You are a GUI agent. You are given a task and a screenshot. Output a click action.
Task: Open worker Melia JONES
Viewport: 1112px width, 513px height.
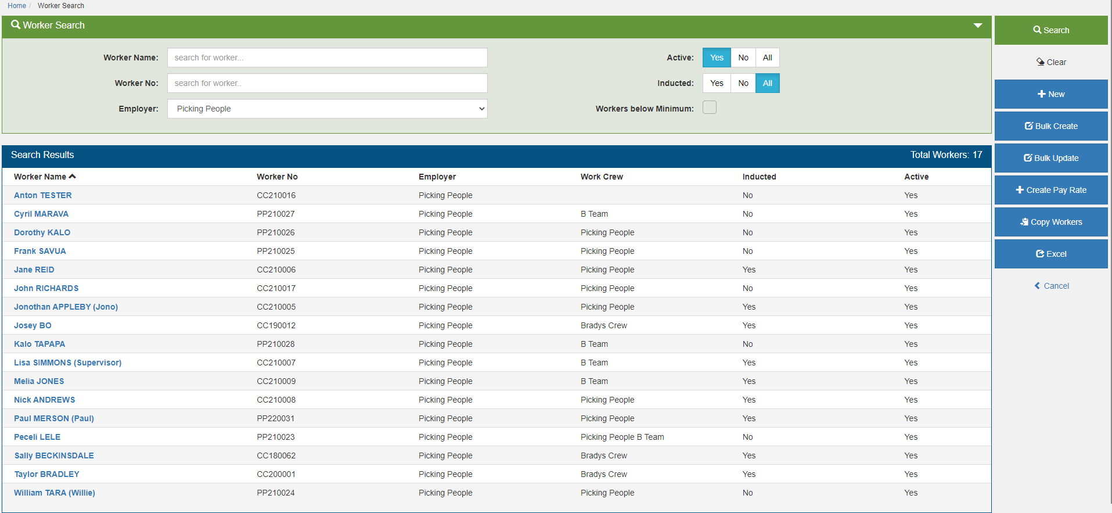(x=39, y=381)
